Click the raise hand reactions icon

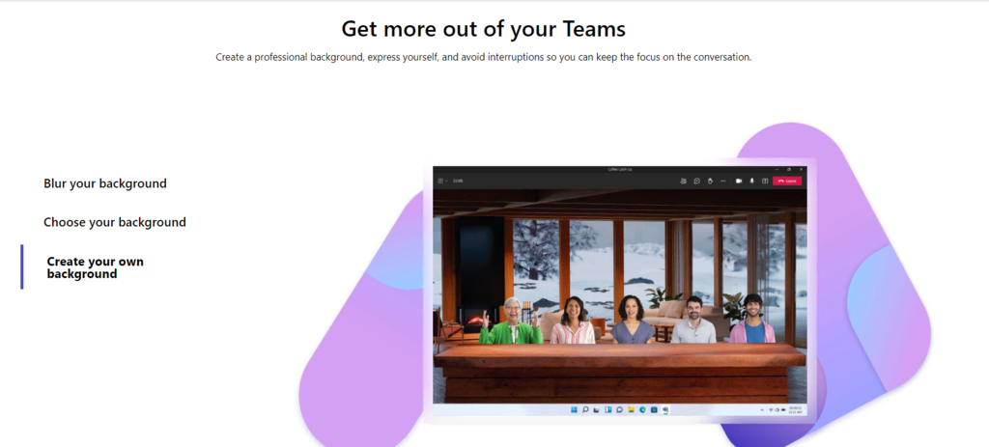point(710,181)
